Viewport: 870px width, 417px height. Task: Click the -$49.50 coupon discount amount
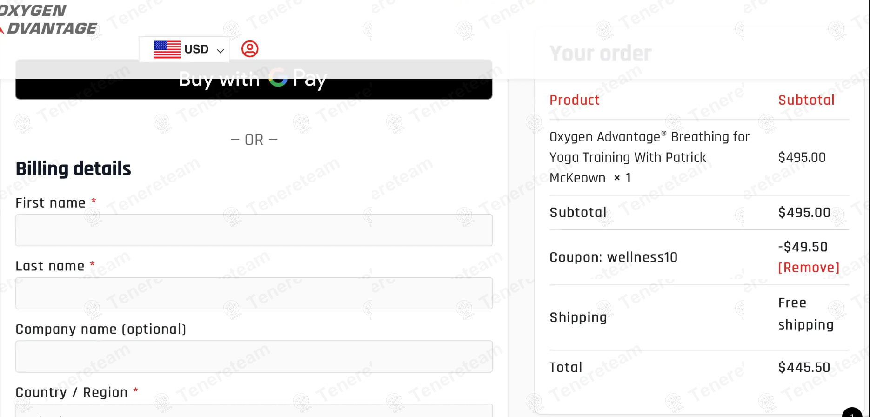[x=803, y=247]
